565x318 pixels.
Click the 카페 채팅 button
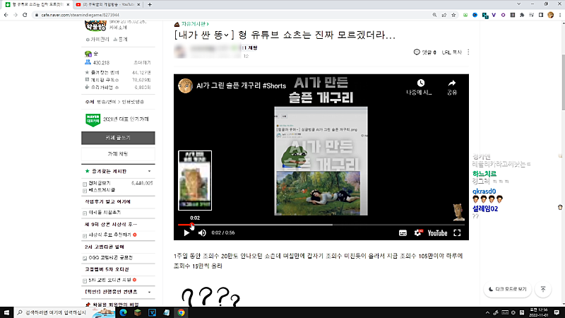118,154
